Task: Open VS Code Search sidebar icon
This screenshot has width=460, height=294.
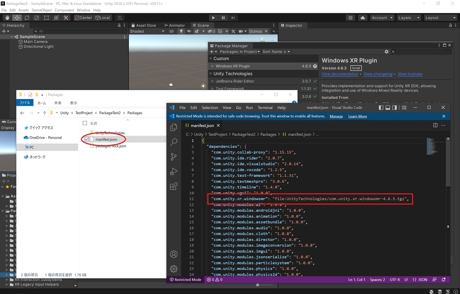Action: click(x=174, y=142)
